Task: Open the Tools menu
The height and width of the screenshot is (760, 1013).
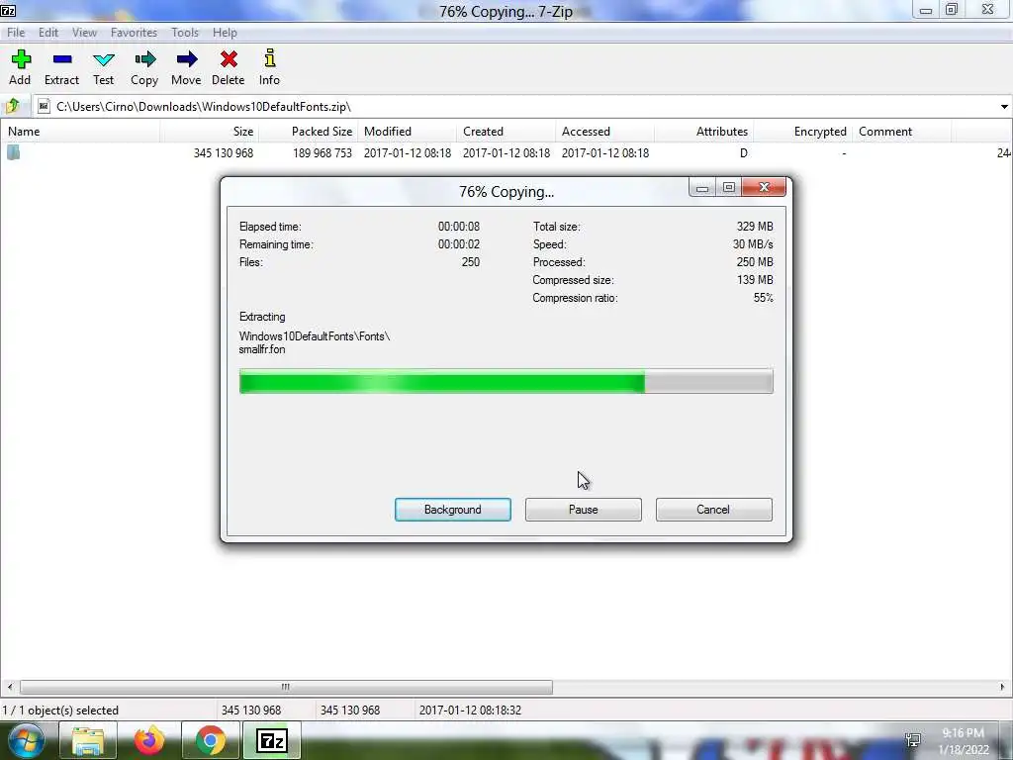Action: click(185, 33)
